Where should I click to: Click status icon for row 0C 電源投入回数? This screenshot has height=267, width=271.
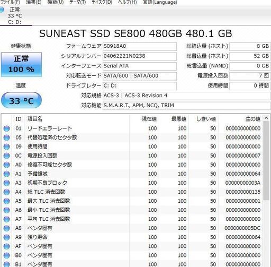[6, 156]
